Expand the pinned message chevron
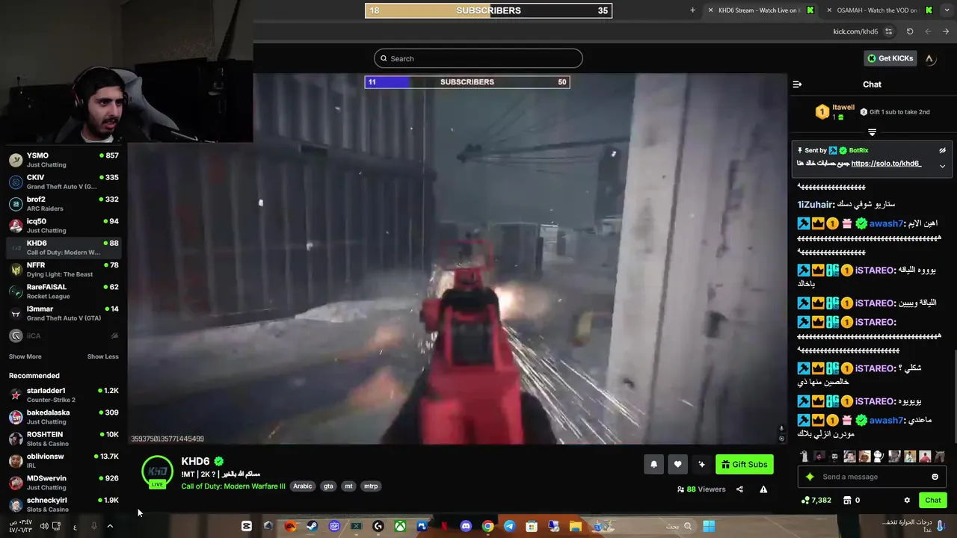 point(942,166)
